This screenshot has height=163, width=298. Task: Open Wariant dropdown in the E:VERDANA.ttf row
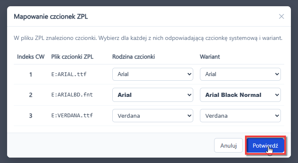tap(240, 116)
